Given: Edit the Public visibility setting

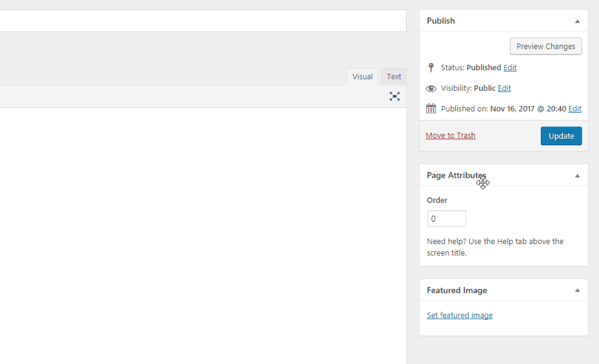Looking at the screenshot, I should pyautogui.click(x=504, y=88).
